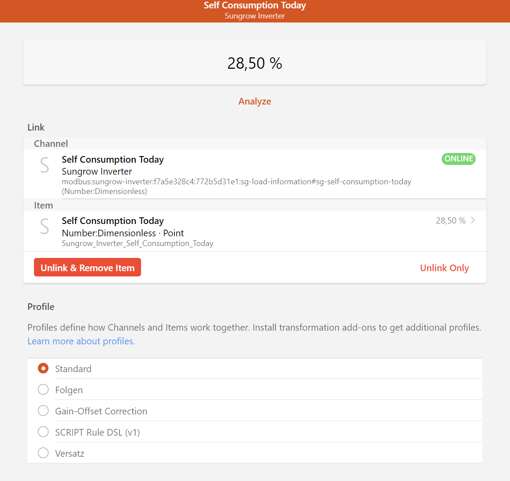The height and width of the screenshot is (481, 510).
Task: Select SCRIPT Rule DSL (v1) profile
Action: tap(43, 432)
